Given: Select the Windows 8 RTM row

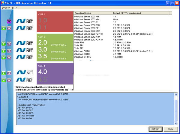Looking at the screenshot, I should tap(123, 54).
